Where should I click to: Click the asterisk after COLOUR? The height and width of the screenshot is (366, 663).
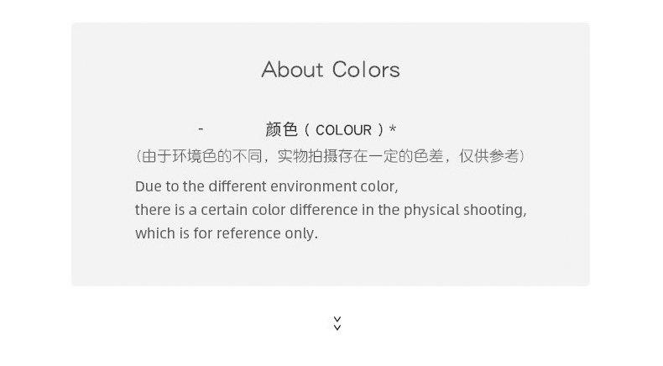tap(393, 129)
